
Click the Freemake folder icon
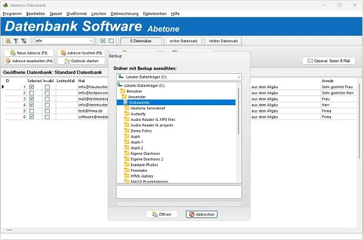126,170
